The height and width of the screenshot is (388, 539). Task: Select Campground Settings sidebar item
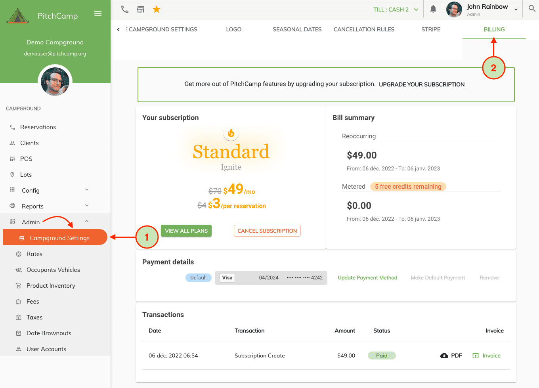point(55,237)
